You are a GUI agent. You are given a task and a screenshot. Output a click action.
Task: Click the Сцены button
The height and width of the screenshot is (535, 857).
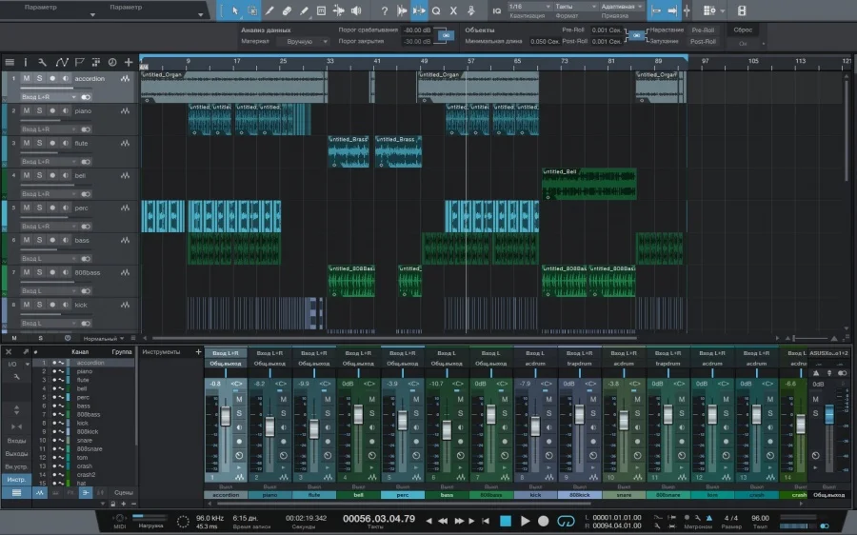click(124, 492)
